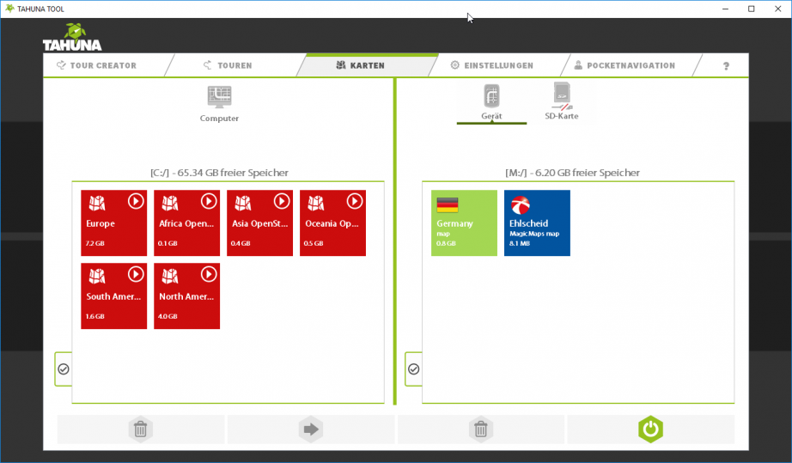
Task: Select the Gerät device icon
Action: pos(491,95)
